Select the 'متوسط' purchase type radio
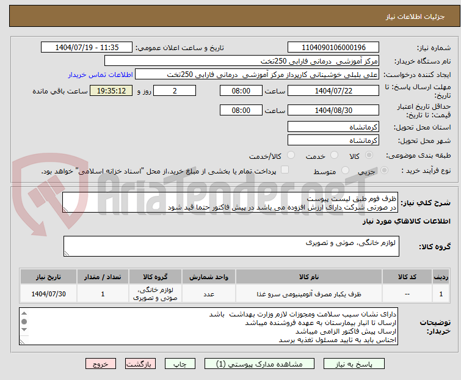 [x=345, y=170]
